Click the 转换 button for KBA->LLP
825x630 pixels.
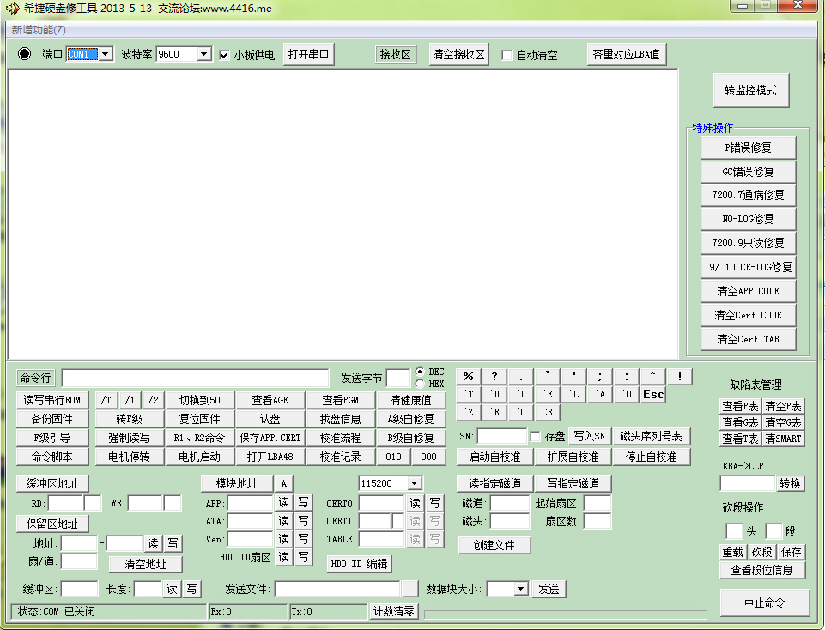click(790, 483)
